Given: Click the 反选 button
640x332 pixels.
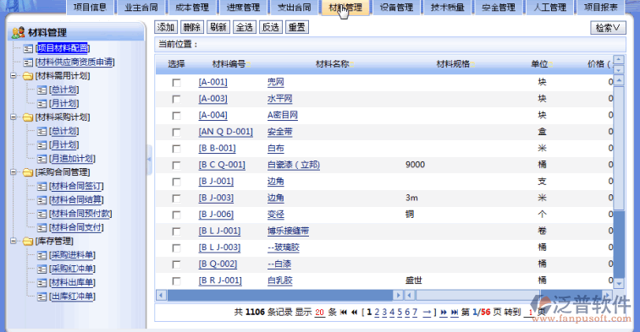Looking at the screenshot, I should pyautogui.click(x=271, y=27).
